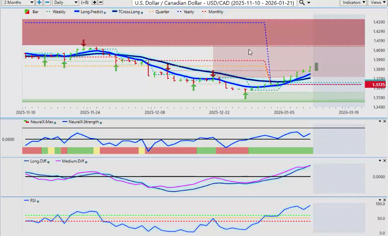Toggle the TCross.Long legend entry
The image size is (388, 236).
tap(127, 12)
